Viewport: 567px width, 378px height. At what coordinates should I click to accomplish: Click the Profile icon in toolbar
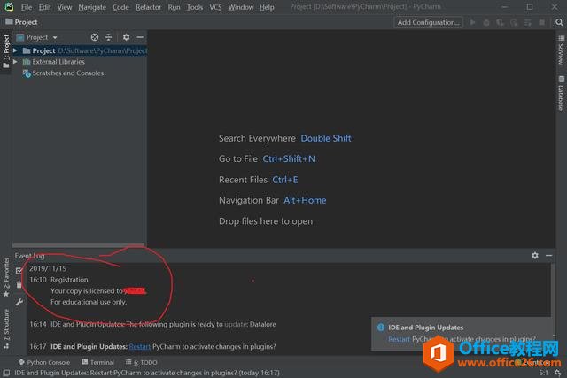click(514, 22)
